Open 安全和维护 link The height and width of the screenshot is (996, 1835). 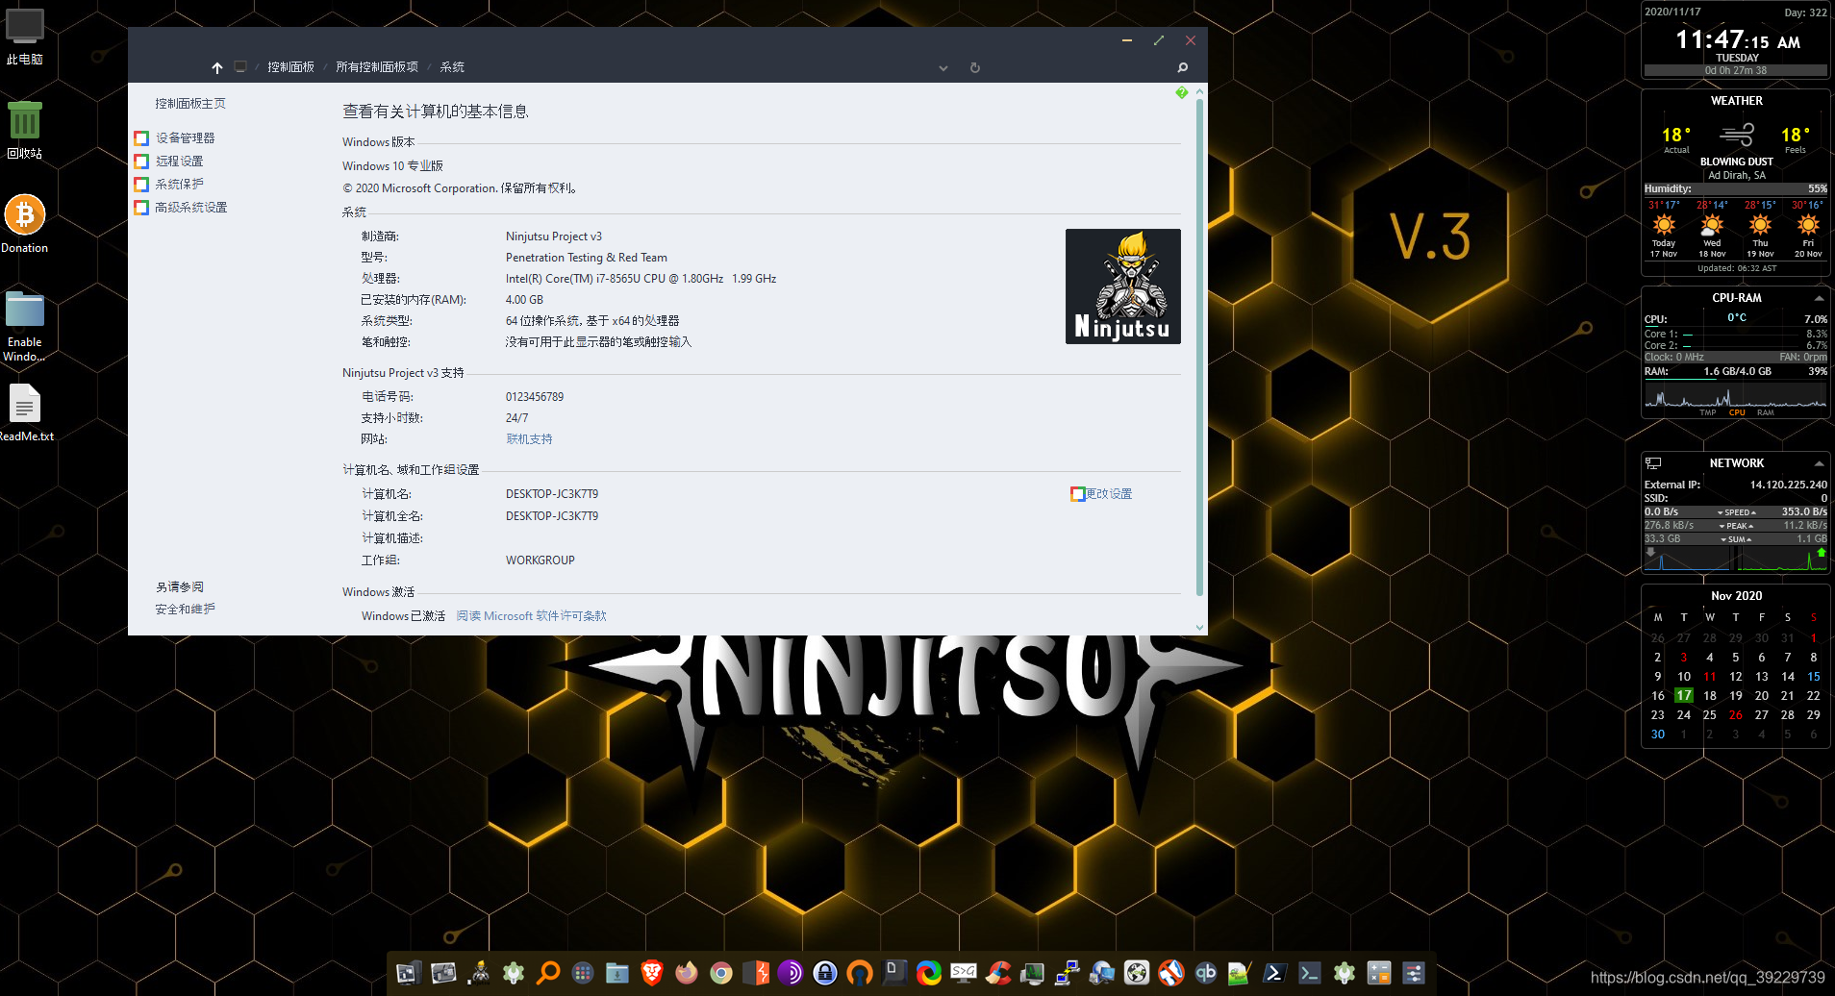click(x=186, y=610)
